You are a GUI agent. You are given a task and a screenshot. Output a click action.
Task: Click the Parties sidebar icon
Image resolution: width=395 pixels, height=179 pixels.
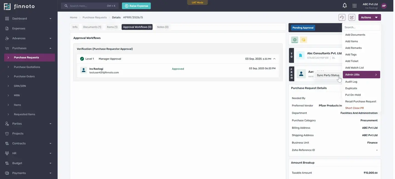click(x=7, y=124)
